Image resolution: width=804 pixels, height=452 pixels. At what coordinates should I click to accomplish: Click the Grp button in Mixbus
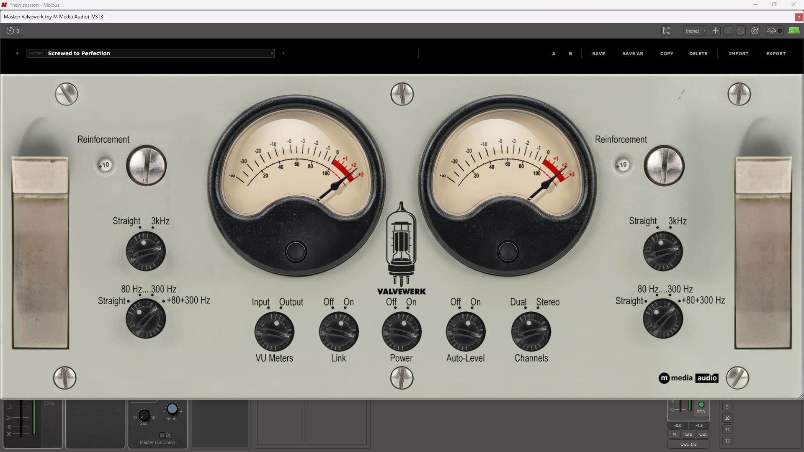[x=688, y=434]
